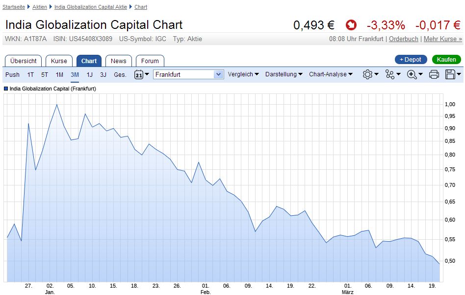Click the Aktien breadcrumb link
This screenshot has width=465, height=295.
tap(40, 7)
